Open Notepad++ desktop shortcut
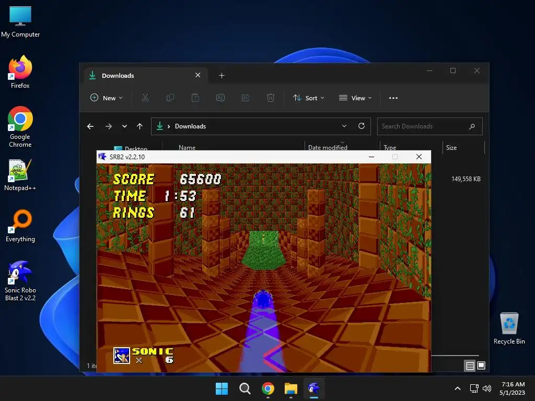Screen dimensions: 535x401 pos(20,174)
